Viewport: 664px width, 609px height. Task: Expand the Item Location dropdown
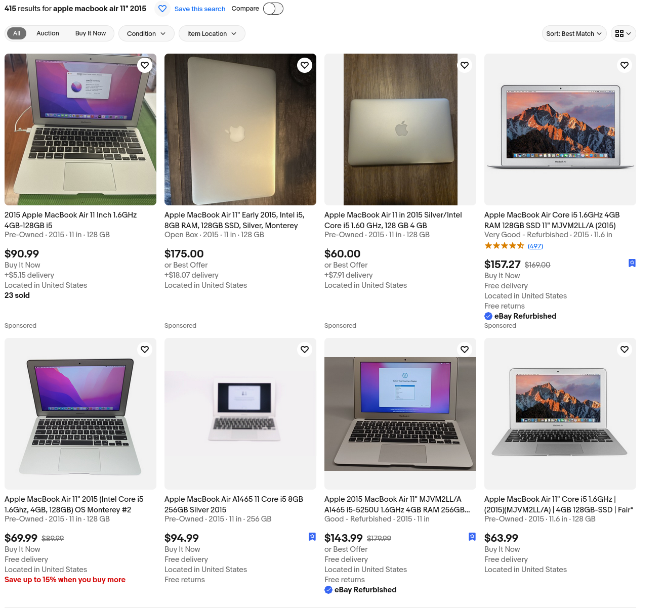(x=212, y=34)
